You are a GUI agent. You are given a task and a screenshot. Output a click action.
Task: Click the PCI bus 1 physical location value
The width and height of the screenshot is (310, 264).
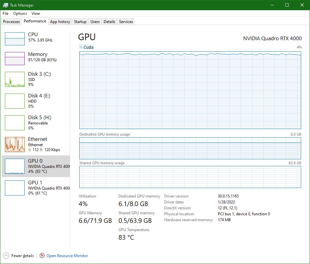click(x=244, y=214)
